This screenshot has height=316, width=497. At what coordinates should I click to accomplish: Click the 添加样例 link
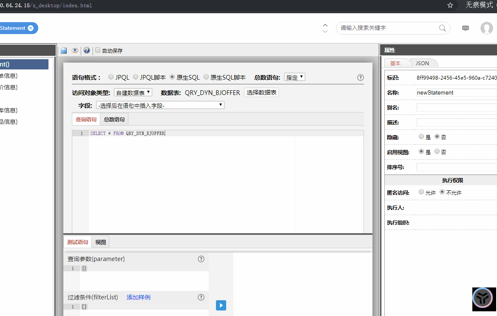[138, 297]
